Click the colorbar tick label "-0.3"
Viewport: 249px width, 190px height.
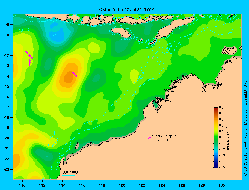[x=222, y=155]
